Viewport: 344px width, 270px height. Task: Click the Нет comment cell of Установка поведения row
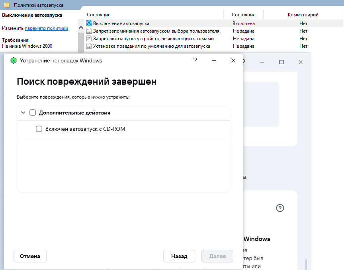pyautogui.click(x=303, y=46)
